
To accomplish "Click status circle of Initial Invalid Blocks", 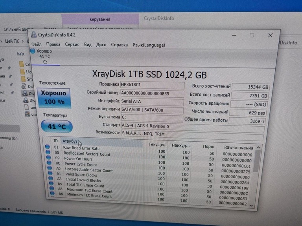I will 51,178.
